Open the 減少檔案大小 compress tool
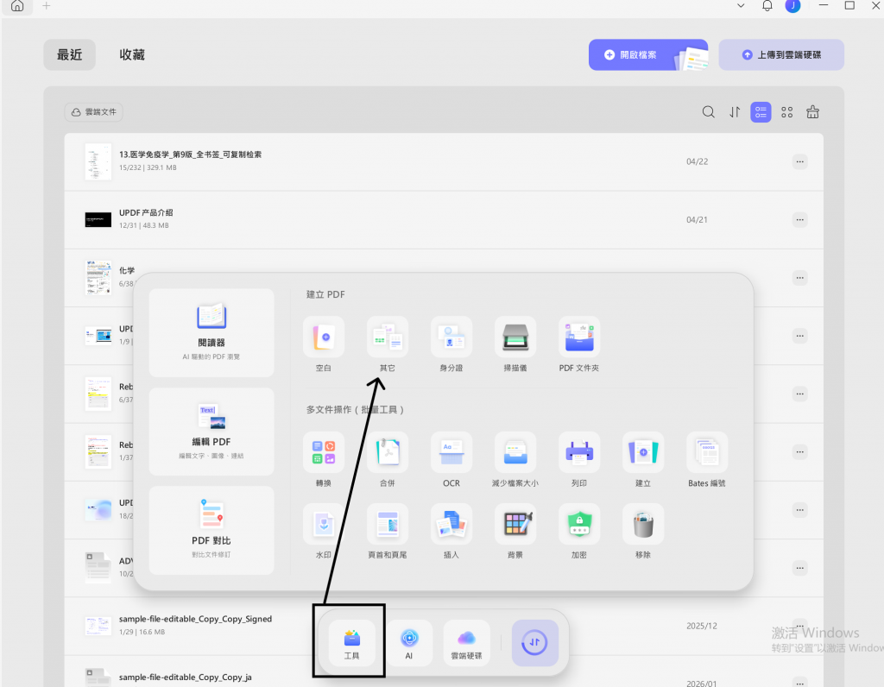The width and height of the screenshot is (884, 687). point(515,452)
